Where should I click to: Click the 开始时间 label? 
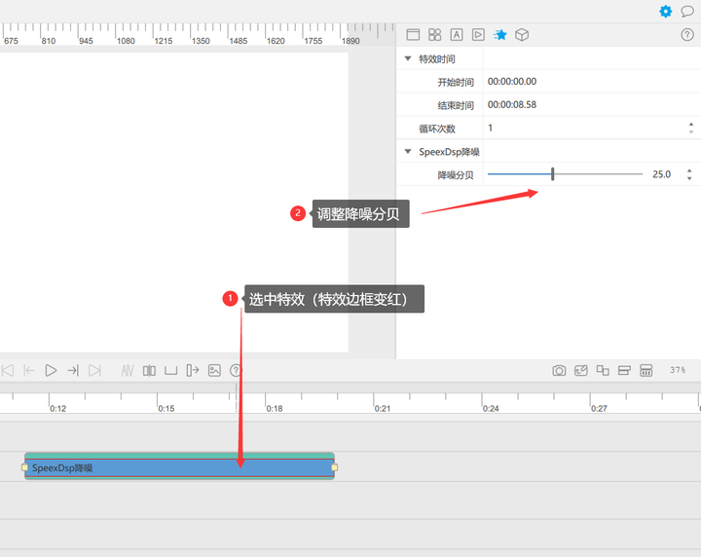pyautogui.click(x=455, y=82)
